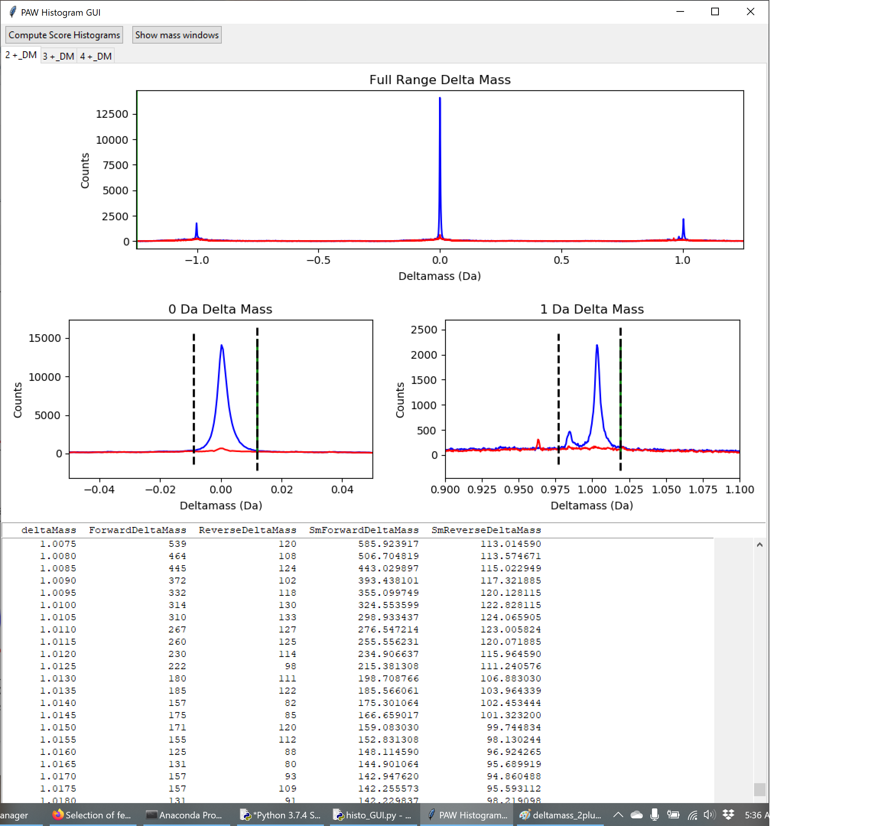Click the microphone tray icon
Image resolution: width=881 pixels, height=826 pixels.
coord(655,815)
